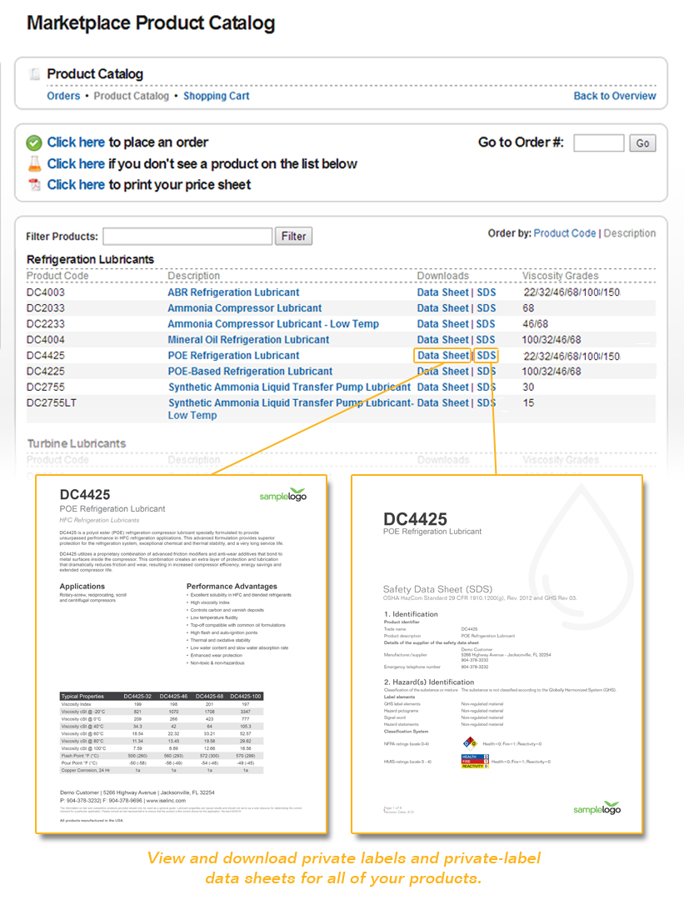684x900 pixels.
Task: Click the Go button
Action: 642,143
